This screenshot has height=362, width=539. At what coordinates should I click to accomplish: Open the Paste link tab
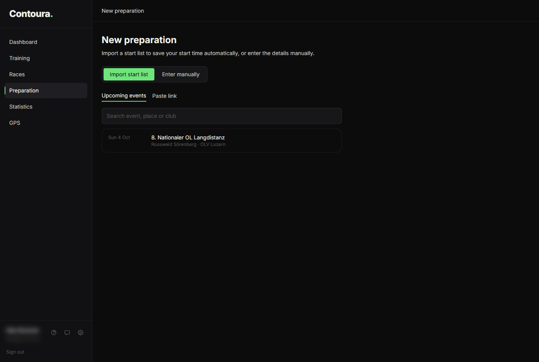coord(164,96)
